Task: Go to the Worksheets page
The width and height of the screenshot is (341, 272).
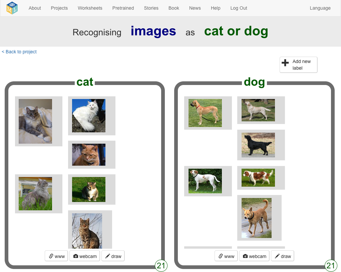Action: click(x=90, y=8)
